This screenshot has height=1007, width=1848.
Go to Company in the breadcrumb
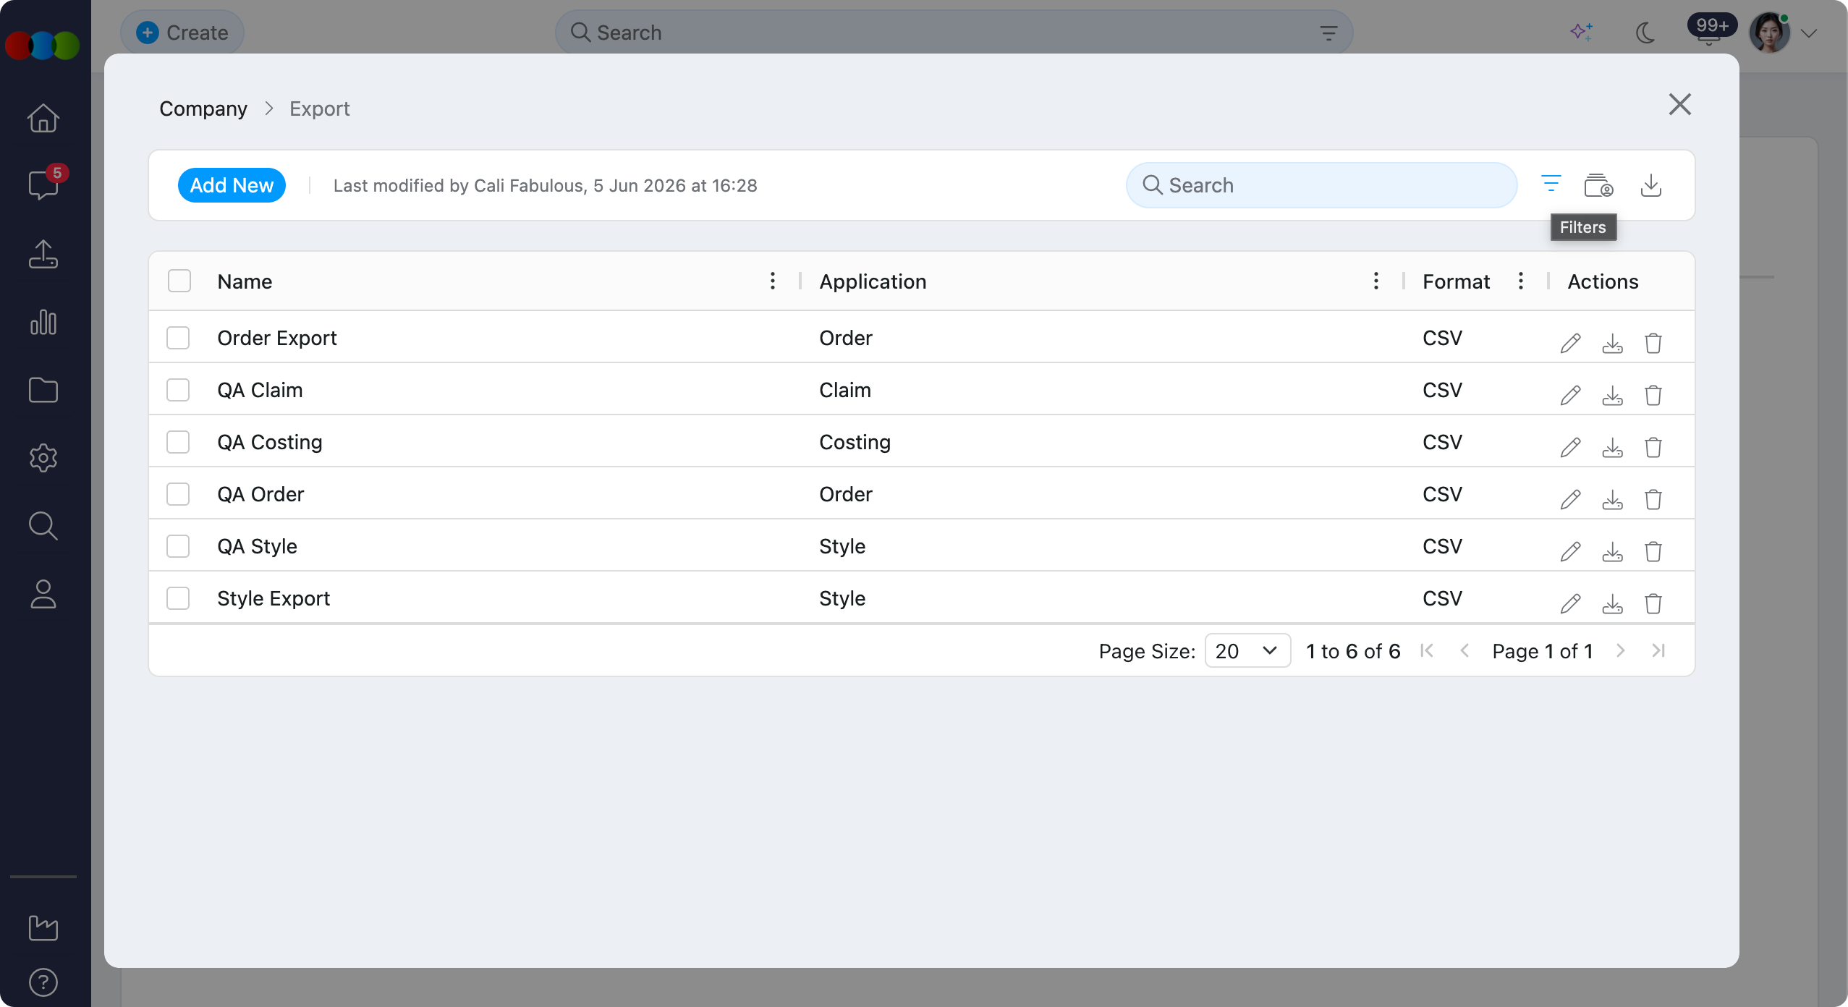[203, 109]
